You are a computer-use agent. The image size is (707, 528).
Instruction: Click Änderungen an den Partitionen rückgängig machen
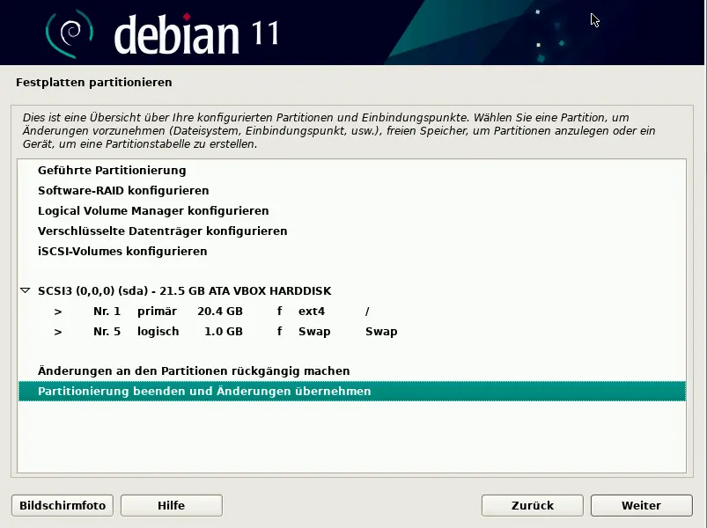pyautogui.click(x=194, y=370)
